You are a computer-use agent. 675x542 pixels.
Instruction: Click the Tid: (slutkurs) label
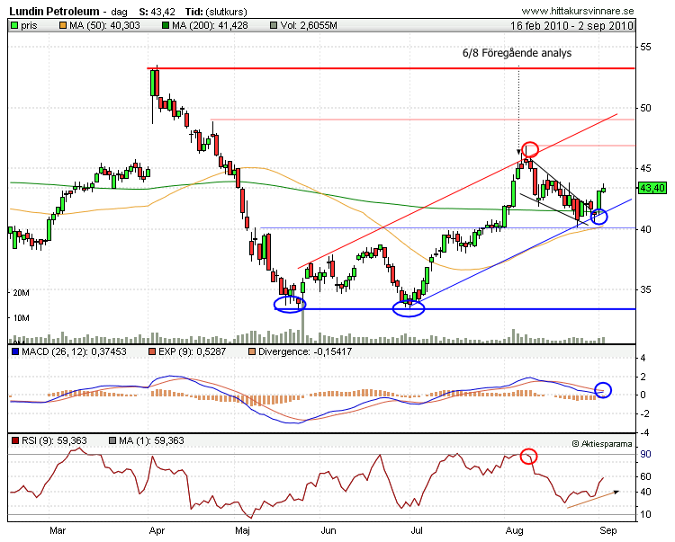[x=216, y=12]
